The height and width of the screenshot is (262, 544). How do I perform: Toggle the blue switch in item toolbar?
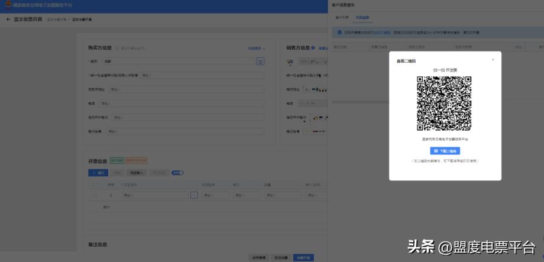point(177,173)
